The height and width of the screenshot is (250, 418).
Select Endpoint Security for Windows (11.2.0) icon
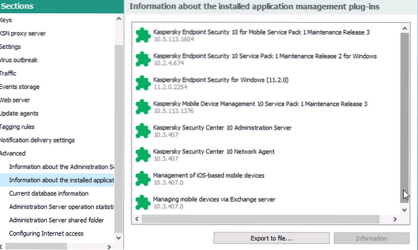click(142, 83)
